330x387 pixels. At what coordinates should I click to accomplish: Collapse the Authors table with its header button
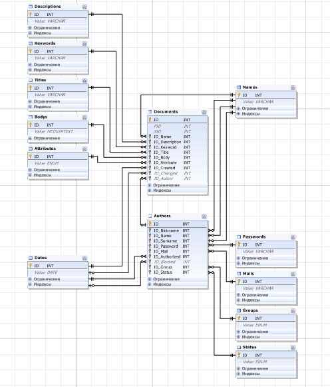coord(204,216)
